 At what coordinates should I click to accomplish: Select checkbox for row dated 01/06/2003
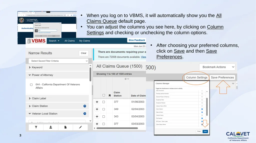(103, 102)
